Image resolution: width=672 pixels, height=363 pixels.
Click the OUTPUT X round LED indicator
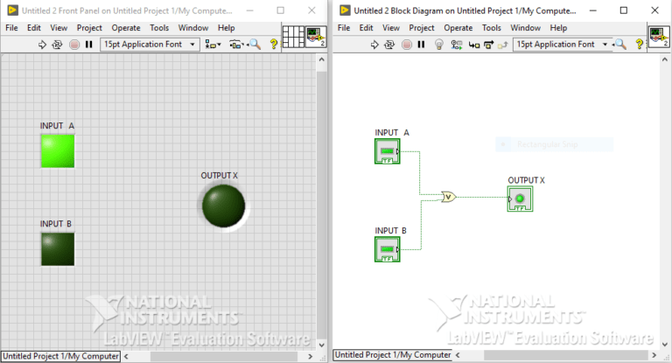[x=223, y=206]
